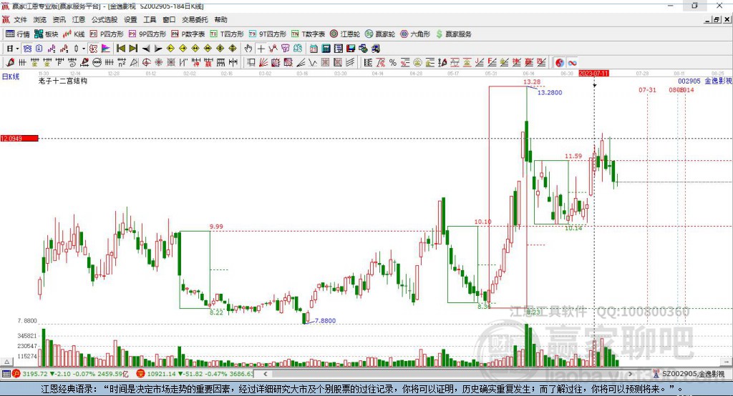Select the hand pan tool
733x396 pixels.
[248, 49]
